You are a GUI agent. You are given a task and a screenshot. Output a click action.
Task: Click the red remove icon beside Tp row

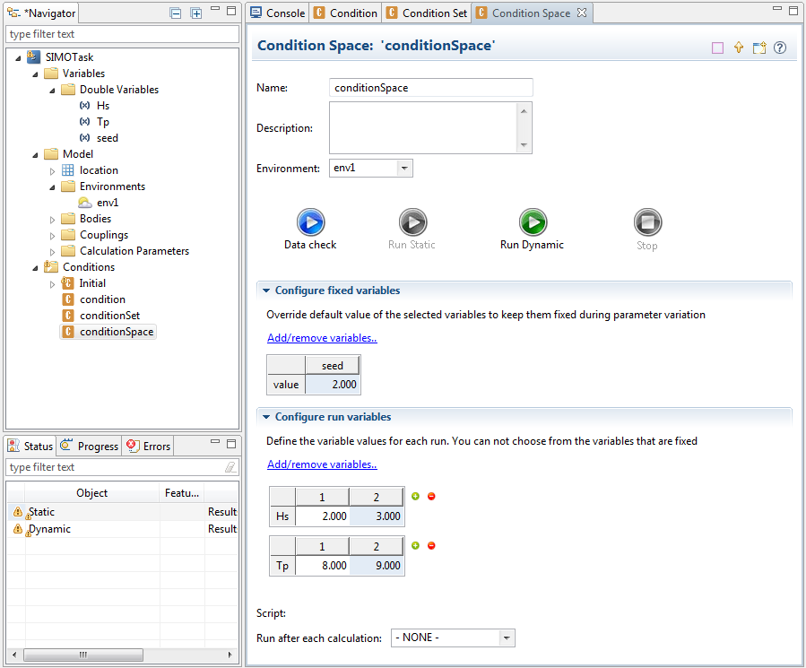pyautogui.click(x=431, y=545)
